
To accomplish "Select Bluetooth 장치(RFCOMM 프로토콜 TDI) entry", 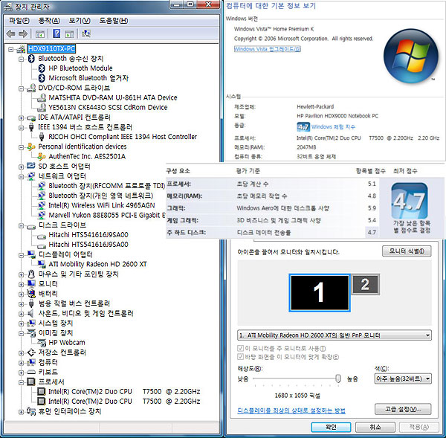I will 106,186.
